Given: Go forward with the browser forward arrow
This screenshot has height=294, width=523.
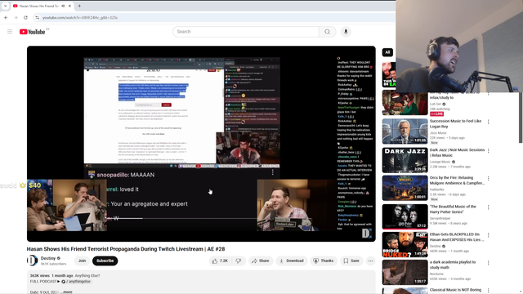Looking at the screenshot, I should [x=16, y=18].
